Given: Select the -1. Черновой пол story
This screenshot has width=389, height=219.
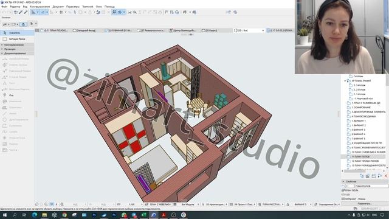Looking at the screenshot, I should pyautogui.click(x=363, y=99).
